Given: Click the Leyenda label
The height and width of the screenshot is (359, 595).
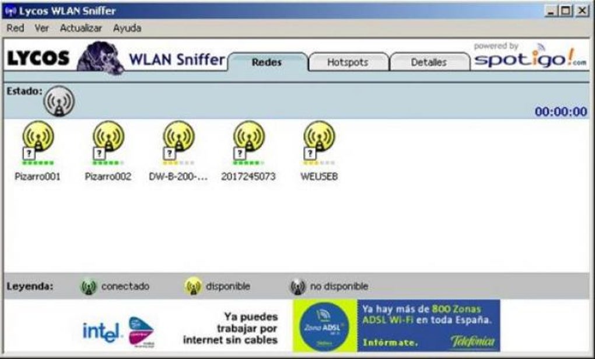Looking at the screenshot, I should [x=30, y=287].
